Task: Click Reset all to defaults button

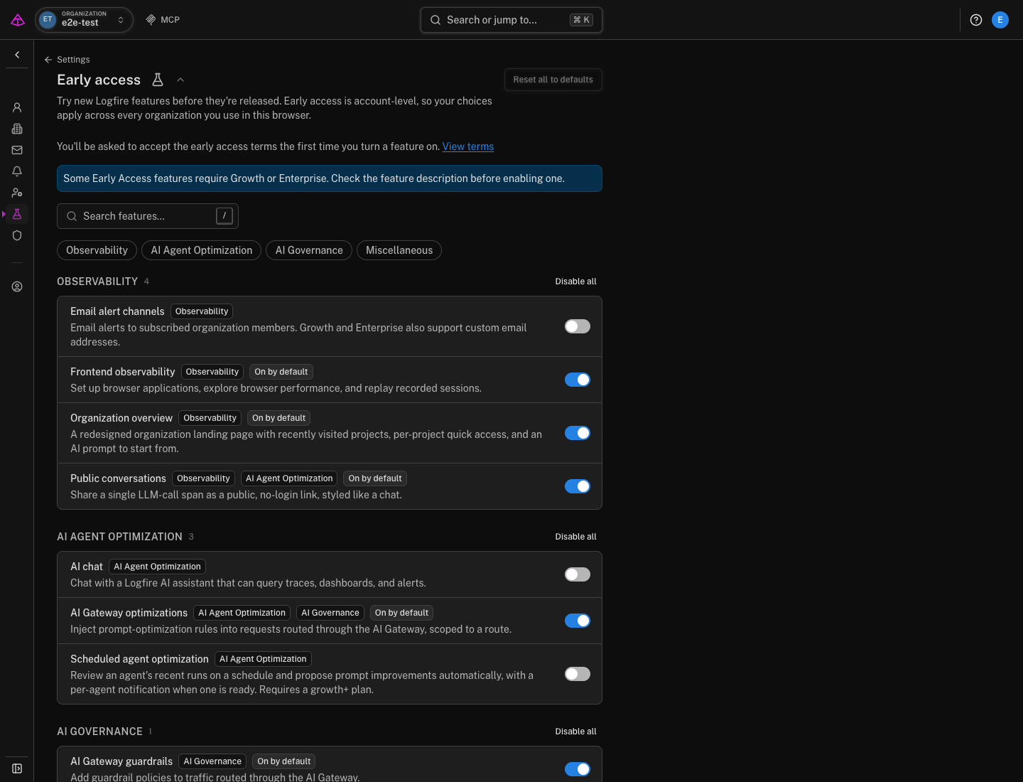Action: tap(553, 80)
